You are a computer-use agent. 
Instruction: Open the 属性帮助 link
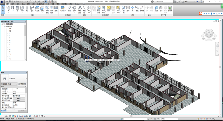tap(4, 111)
